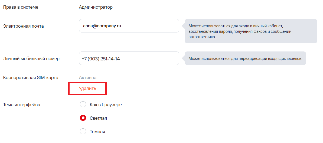
Task: Select the "Светлая" theme radio button
Action: point(83,118)
